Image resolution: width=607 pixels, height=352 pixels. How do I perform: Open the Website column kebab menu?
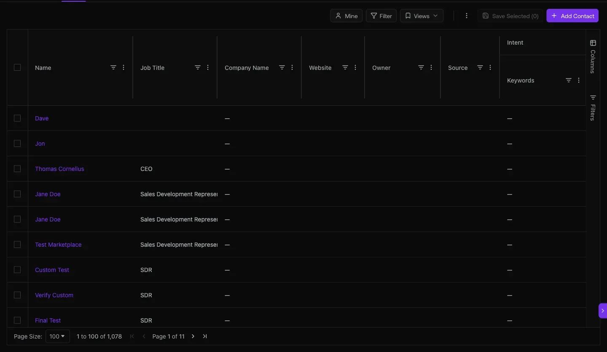pyautogui.click(x=355, y=67)
